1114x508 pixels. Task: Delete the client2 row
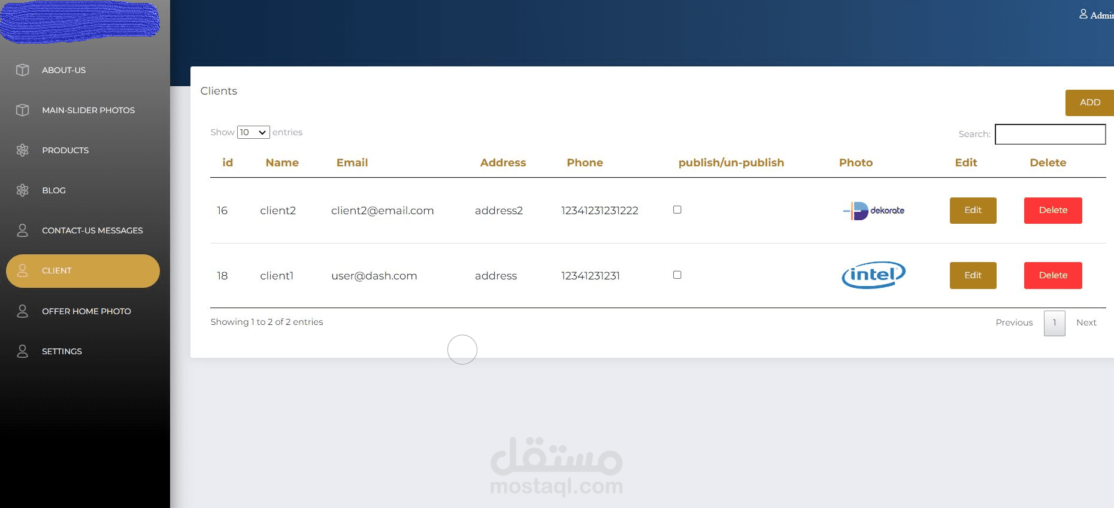pos(1053,211)
